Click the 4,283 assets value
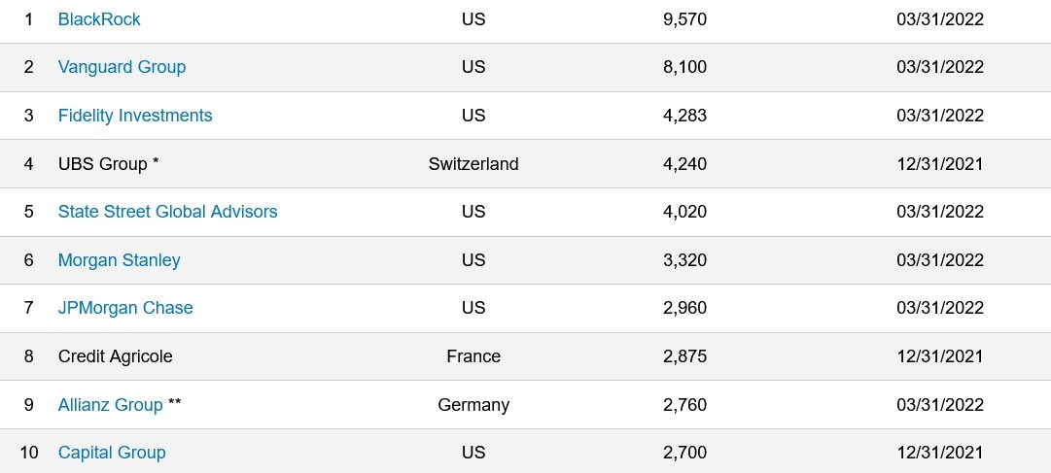The height and width of the screenshot is (473, 1051). point(684,116)
